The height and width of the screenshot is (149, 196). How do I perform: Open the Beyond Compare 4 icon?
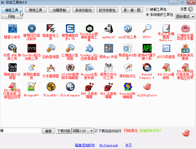147,68
